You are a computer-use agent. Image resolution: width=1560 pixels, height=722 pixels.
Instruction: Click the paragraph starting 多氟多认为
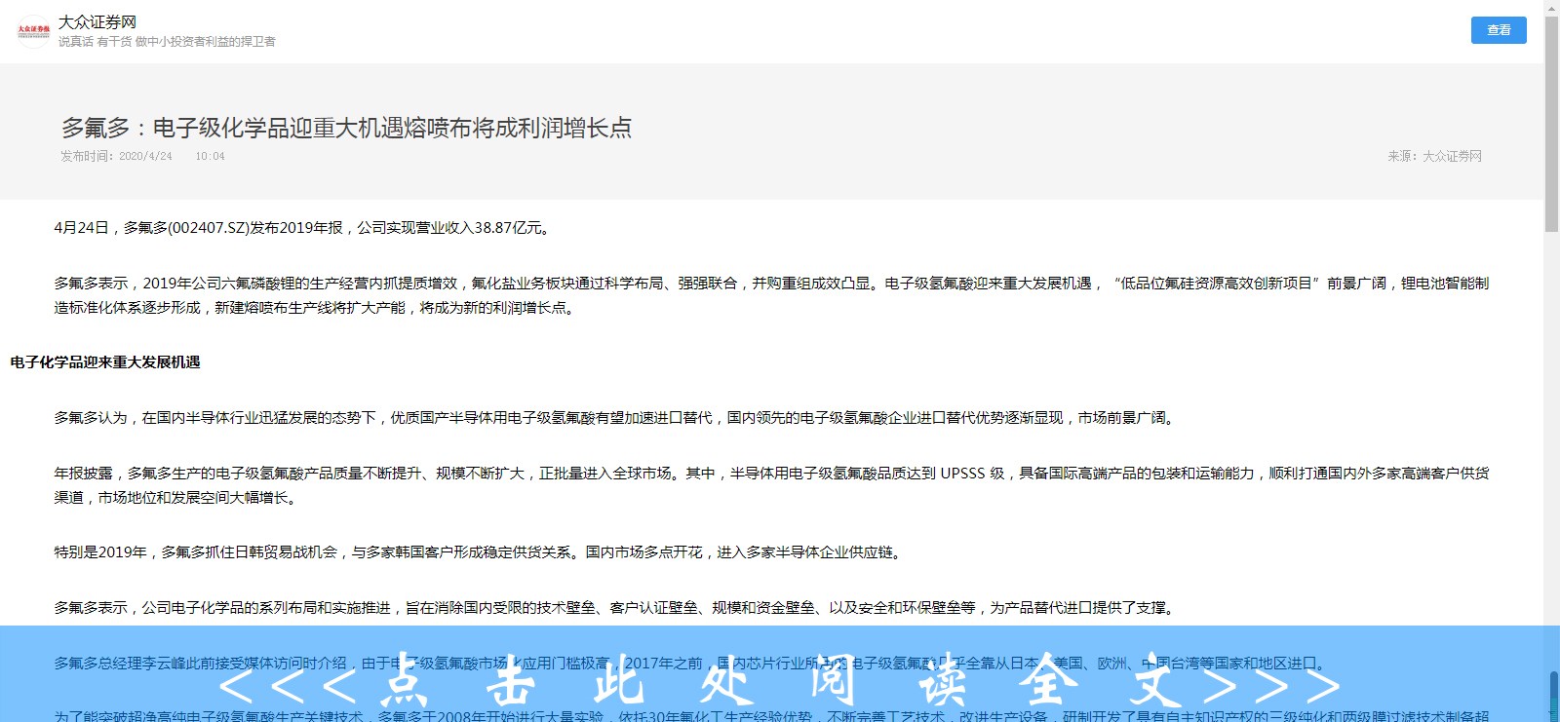[x=615, y=418]
